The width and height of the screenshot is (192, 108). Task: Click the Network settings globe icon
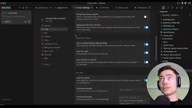[42, 55]
